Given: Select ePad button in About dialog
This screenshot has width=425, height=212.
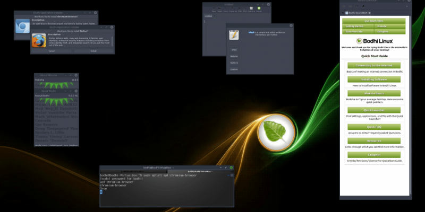Looking at the screenshot, I should point(234,50).
